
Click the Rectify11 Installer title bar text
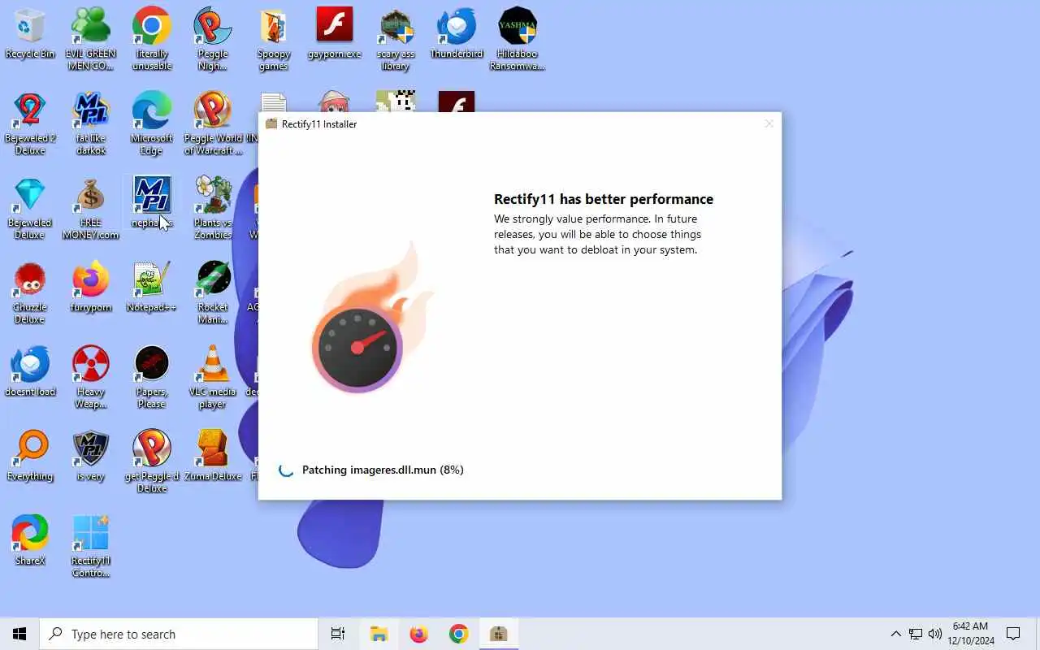click(x=319, y=123)
